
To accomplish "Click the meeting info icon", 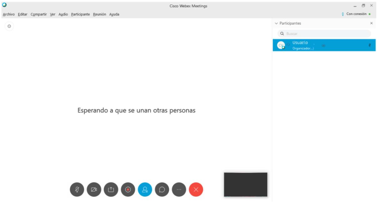I will coord(9,26).
